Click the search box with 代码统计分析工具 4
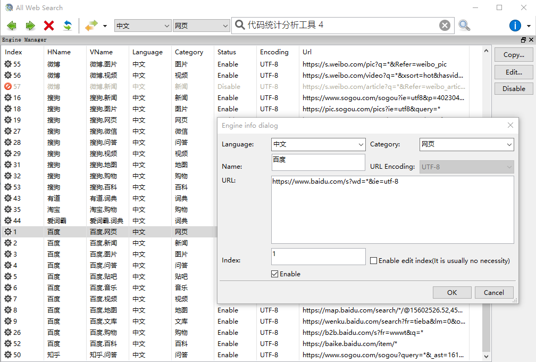Image resolution: width=536 pixels, height=362 pixels. [342, 26]
